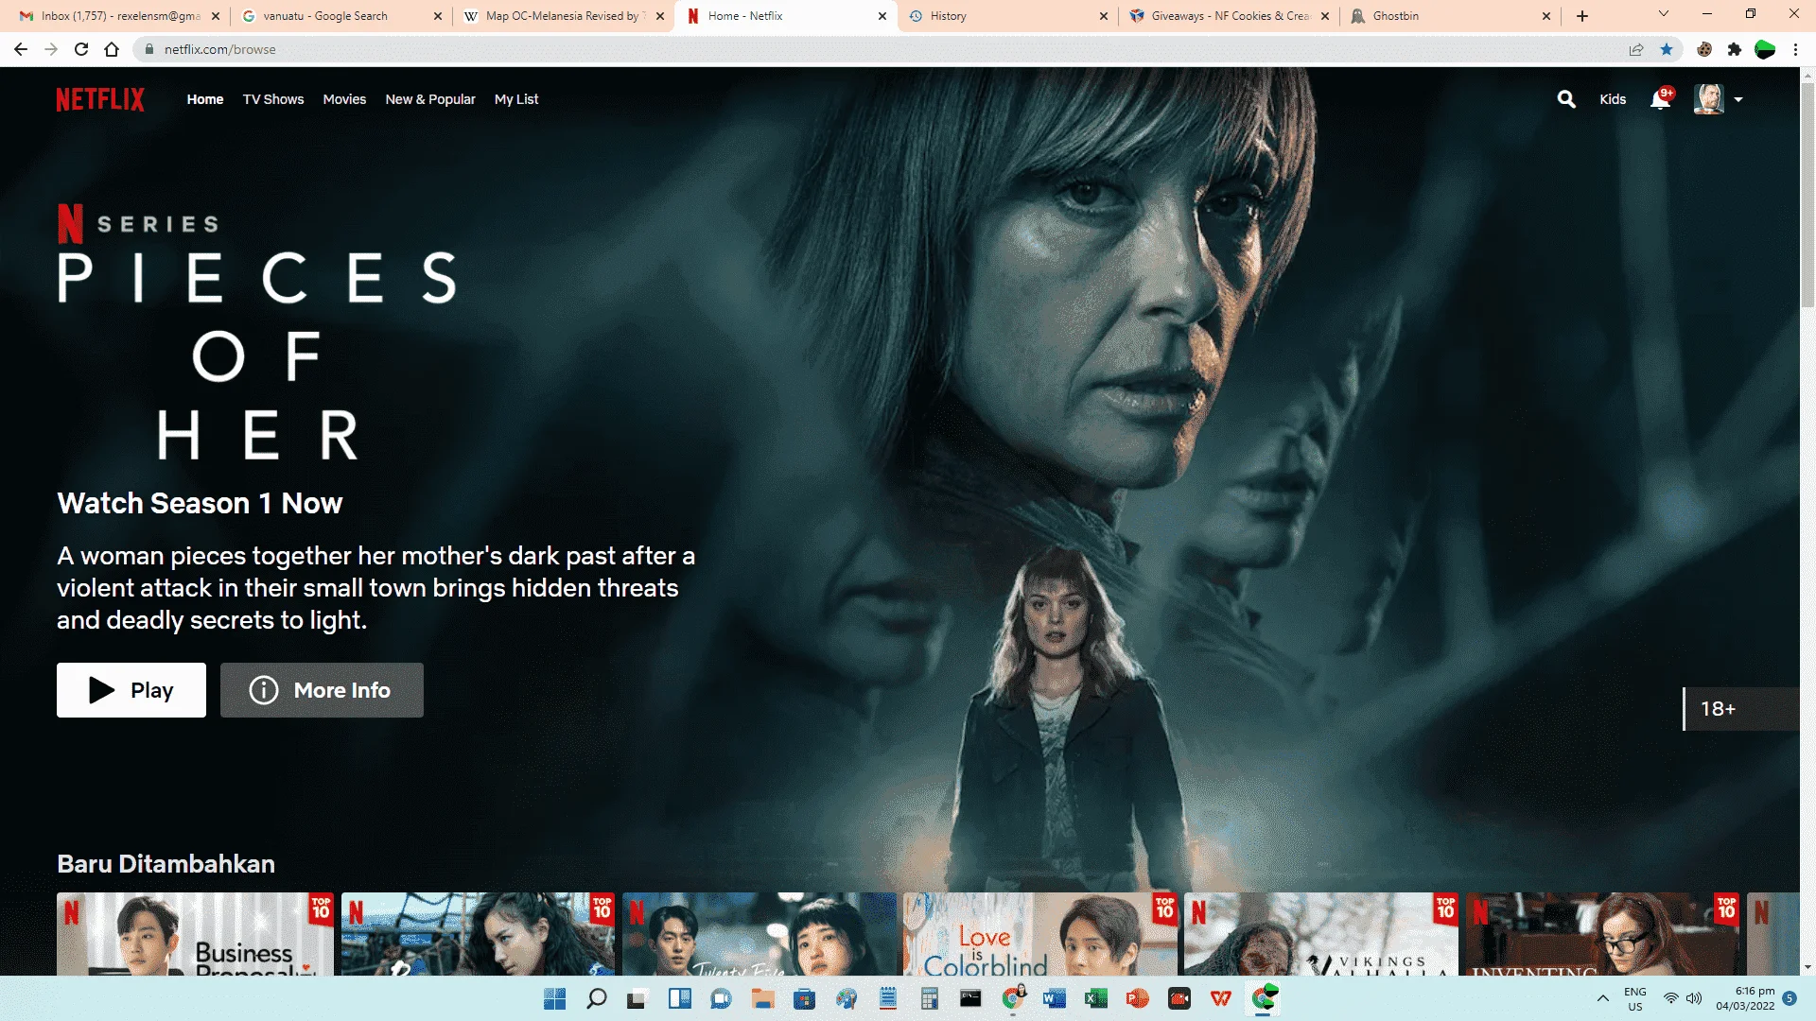Viewport: 1816px width, 1021px height.
Task: Click the red NETFLIX logo
Action: coord(100,99)
